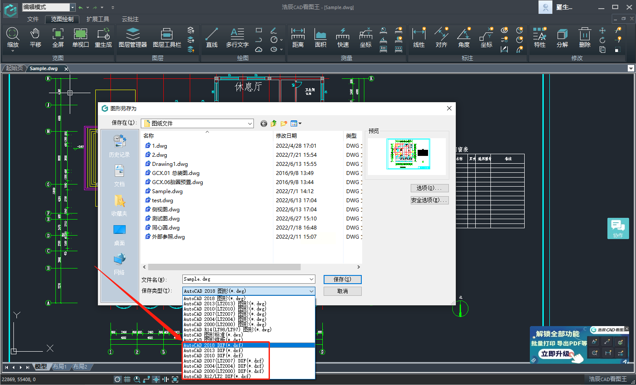Choose the 面积 area measure tool
The height and width of the screenshot is (385, 636).
pos(321,37)
